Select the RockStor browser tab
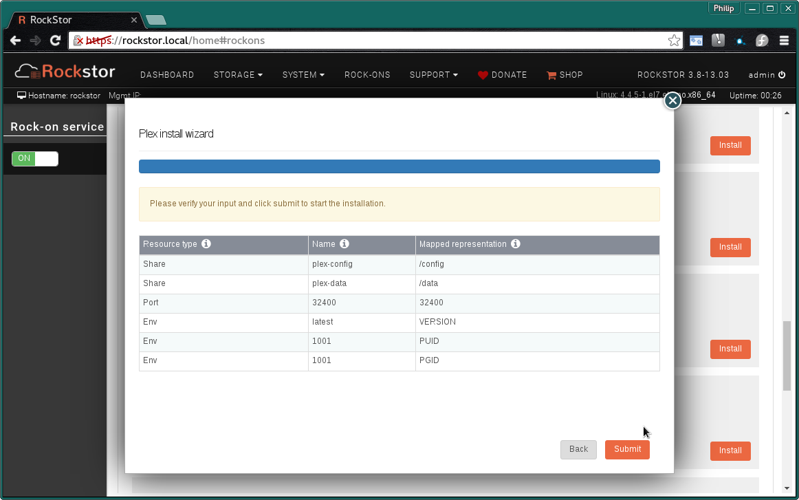This screenshot has height=500, width=799. (x=75, y=20)
